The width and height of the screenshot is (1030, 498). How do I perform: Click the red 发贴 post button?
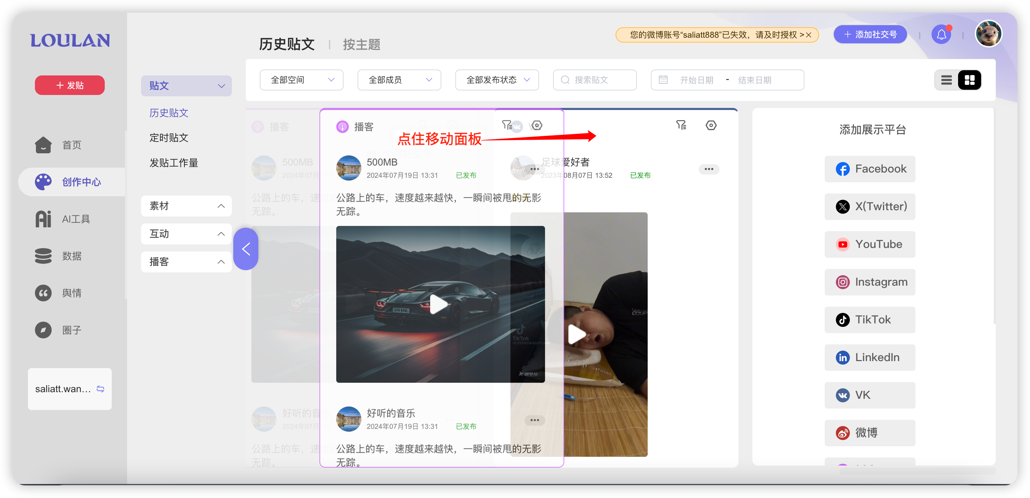click(69, 85)
